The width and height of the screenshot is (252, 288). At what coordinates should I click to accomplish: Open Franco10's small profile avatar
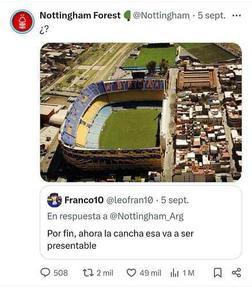tap(55, 200)
